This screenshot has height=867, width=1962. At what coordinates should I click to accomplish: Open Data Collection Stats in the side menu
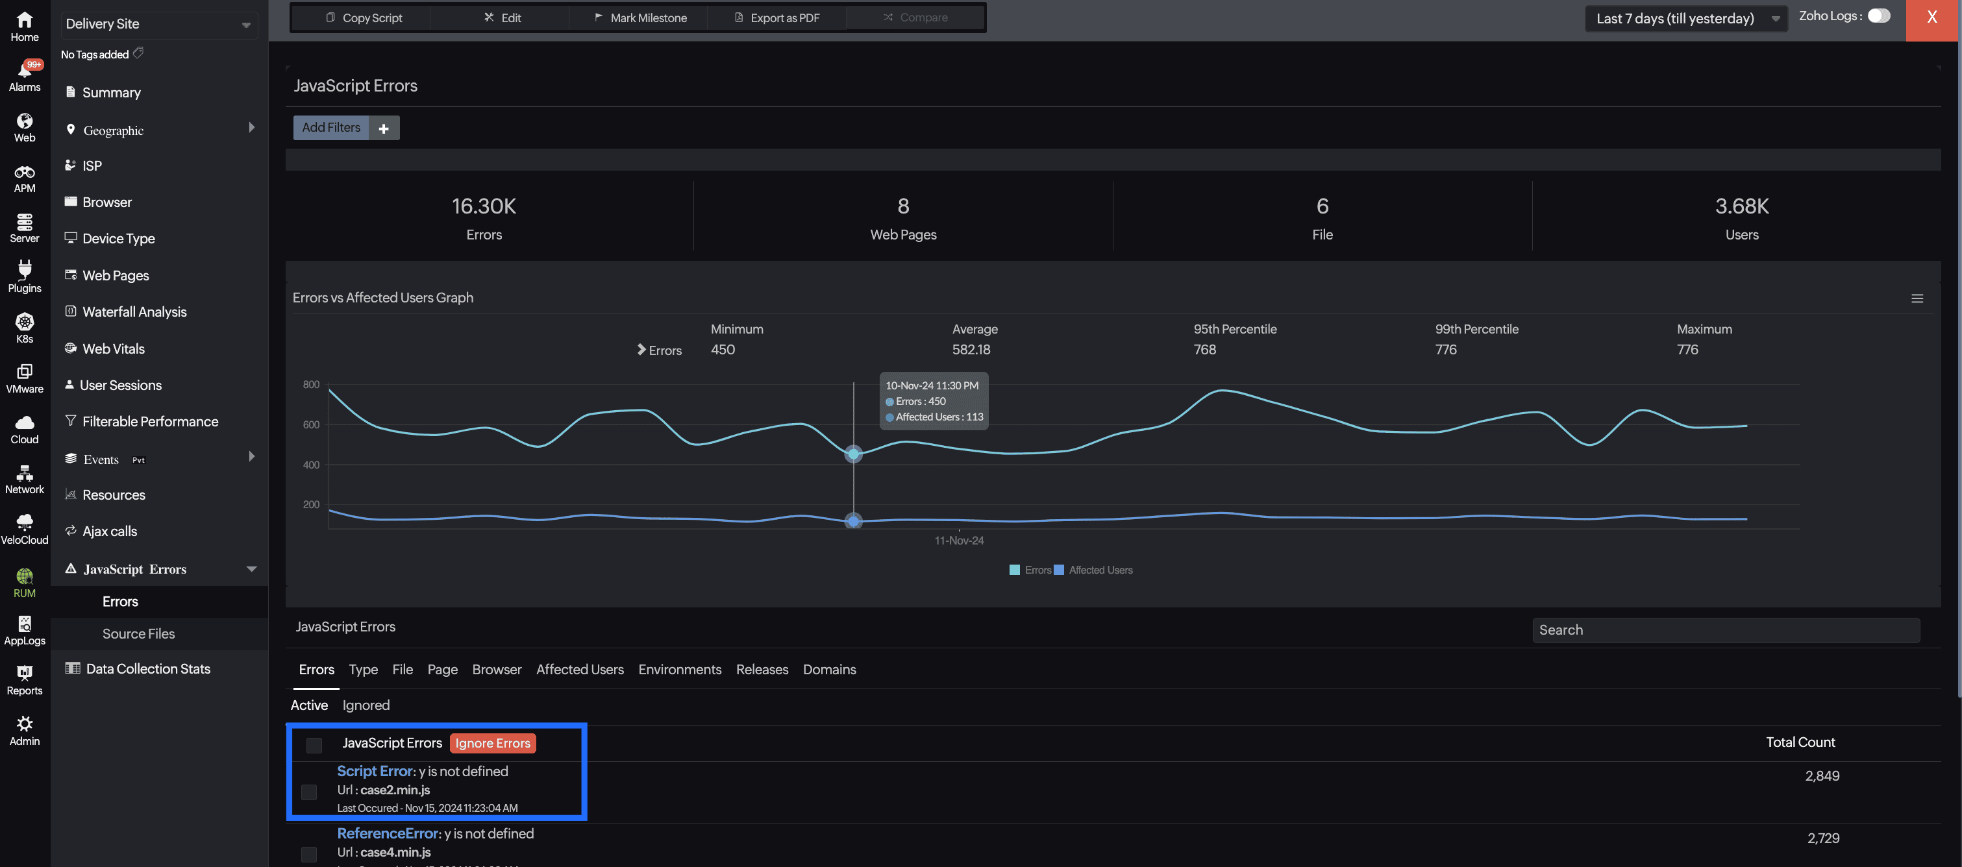(148, 668)
